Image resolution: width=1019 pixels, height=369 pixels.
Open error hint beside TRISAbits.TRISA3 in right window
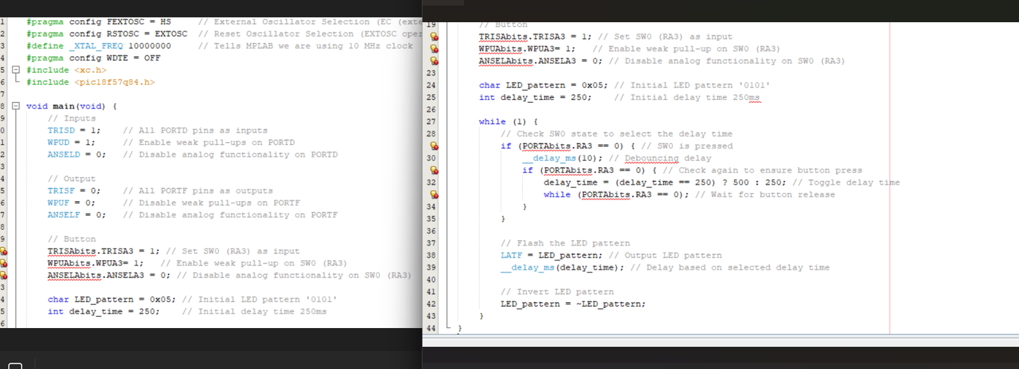tap(434, 37)
